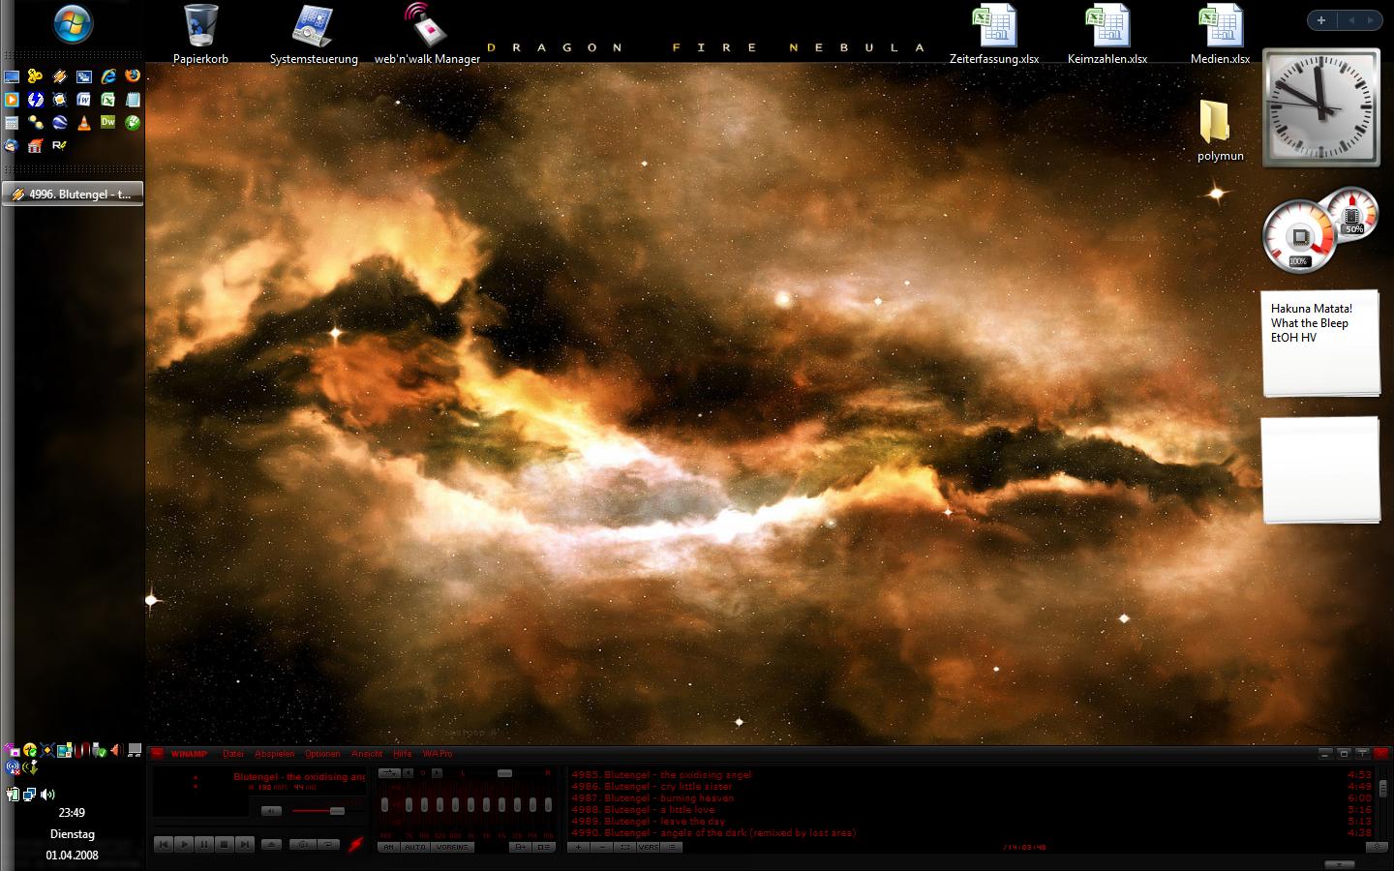
Task: Skip to the next track in Winamp
Action: click(x=245, y=845)
